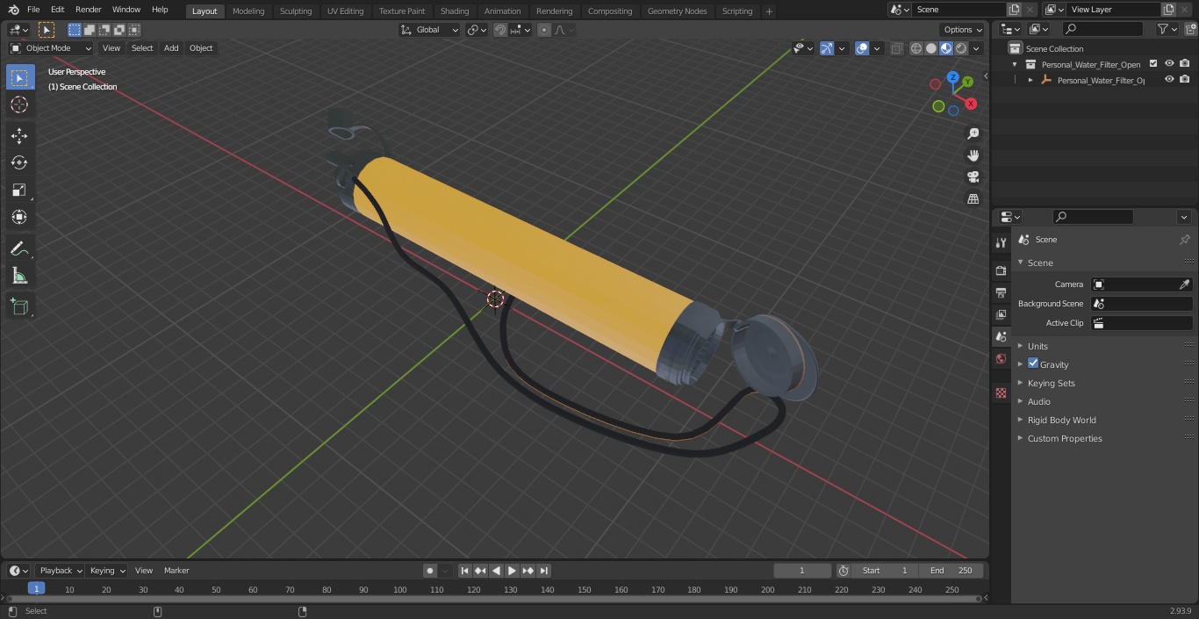Switch to the Modeling workspace tab
The width and height of the screenshot is (1199, 619).
coord(248,11)
